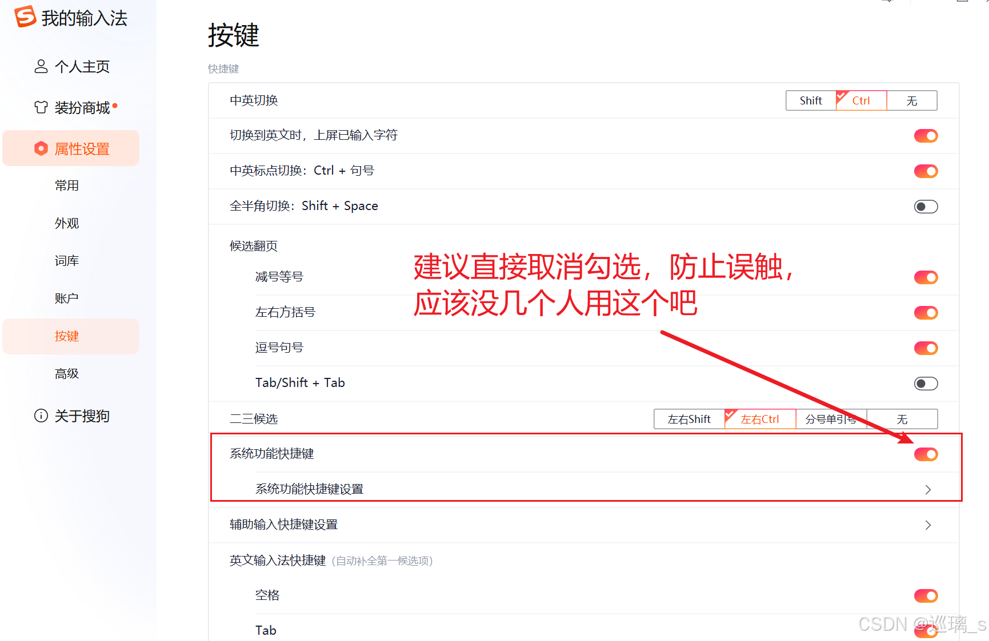
Task: Turn off 系统功能快捷键 switch
Action: click(x=926, y=454)
